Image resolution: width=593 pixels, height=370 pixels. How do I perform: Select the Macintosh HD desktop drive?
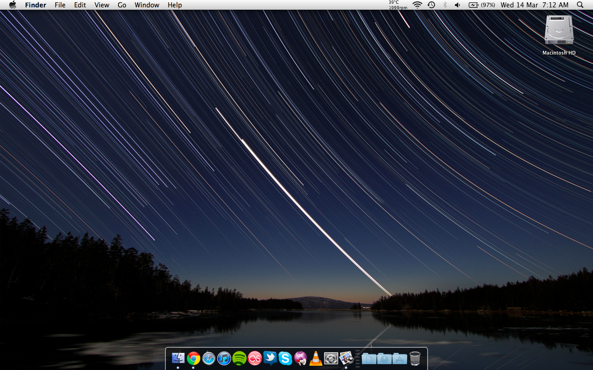point(559,36)
